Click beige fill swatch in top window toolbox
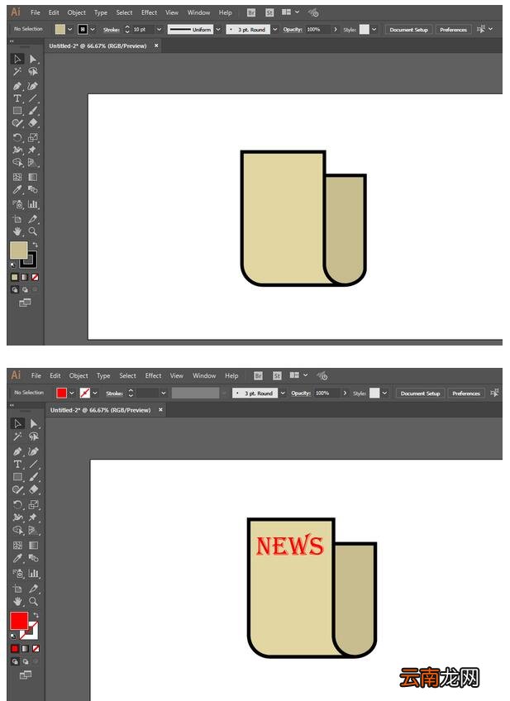510x701 pixels. click(x=19, y=250)
